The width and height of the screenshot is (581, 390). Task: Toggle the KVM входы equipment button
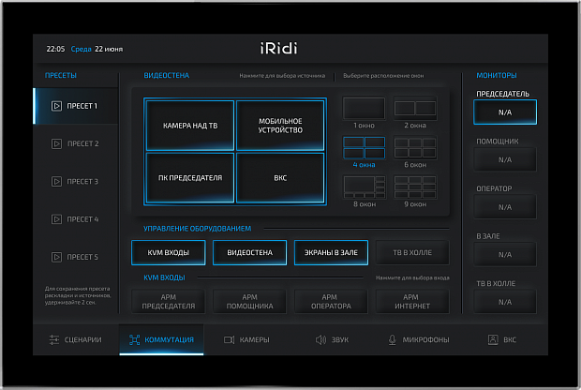coord(169,253)
